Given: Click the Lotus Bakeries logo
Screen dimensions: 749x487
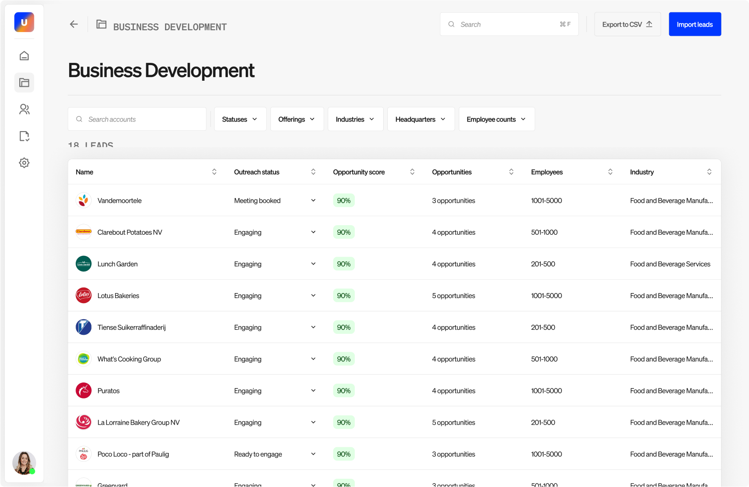Looking at the screenshot, I should [x=83, y=295].
